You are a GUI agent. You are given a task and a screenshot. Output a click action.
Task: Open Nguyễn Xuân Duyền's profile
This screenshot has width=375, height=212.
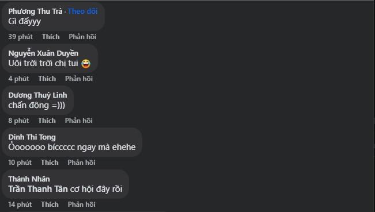pos(43,53)
